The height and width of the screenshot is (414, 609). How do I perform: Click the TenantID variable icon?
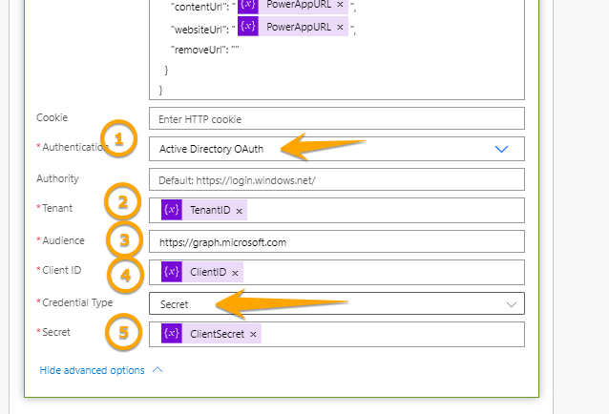[172, 210]
